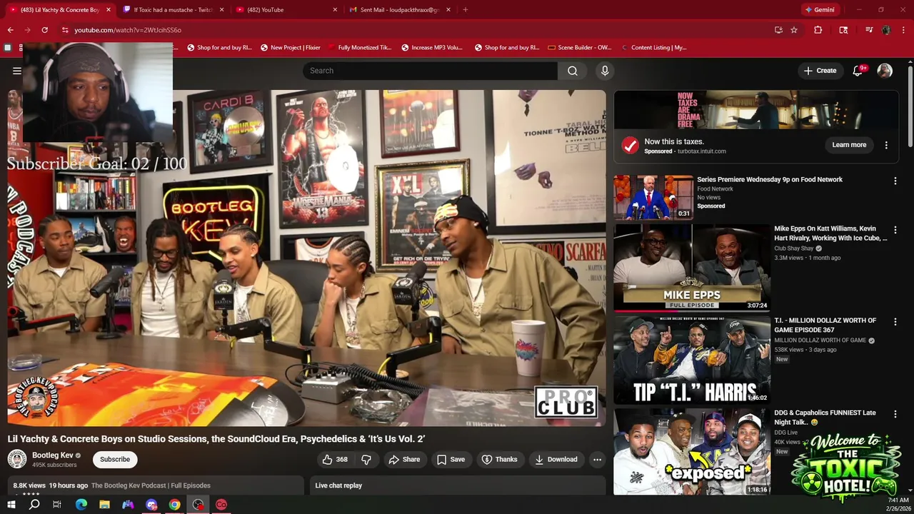The width and height of the screenshot is (914, 514).
Task: Open Chrome three-dot menu
Action: (903, 30)
